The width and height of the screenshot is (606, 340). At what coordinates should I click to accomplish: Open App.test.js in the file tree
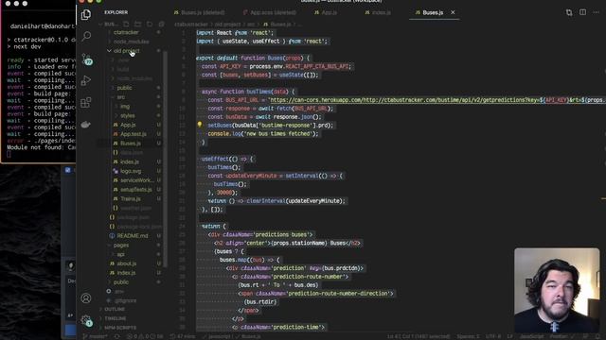pos(134,134)
